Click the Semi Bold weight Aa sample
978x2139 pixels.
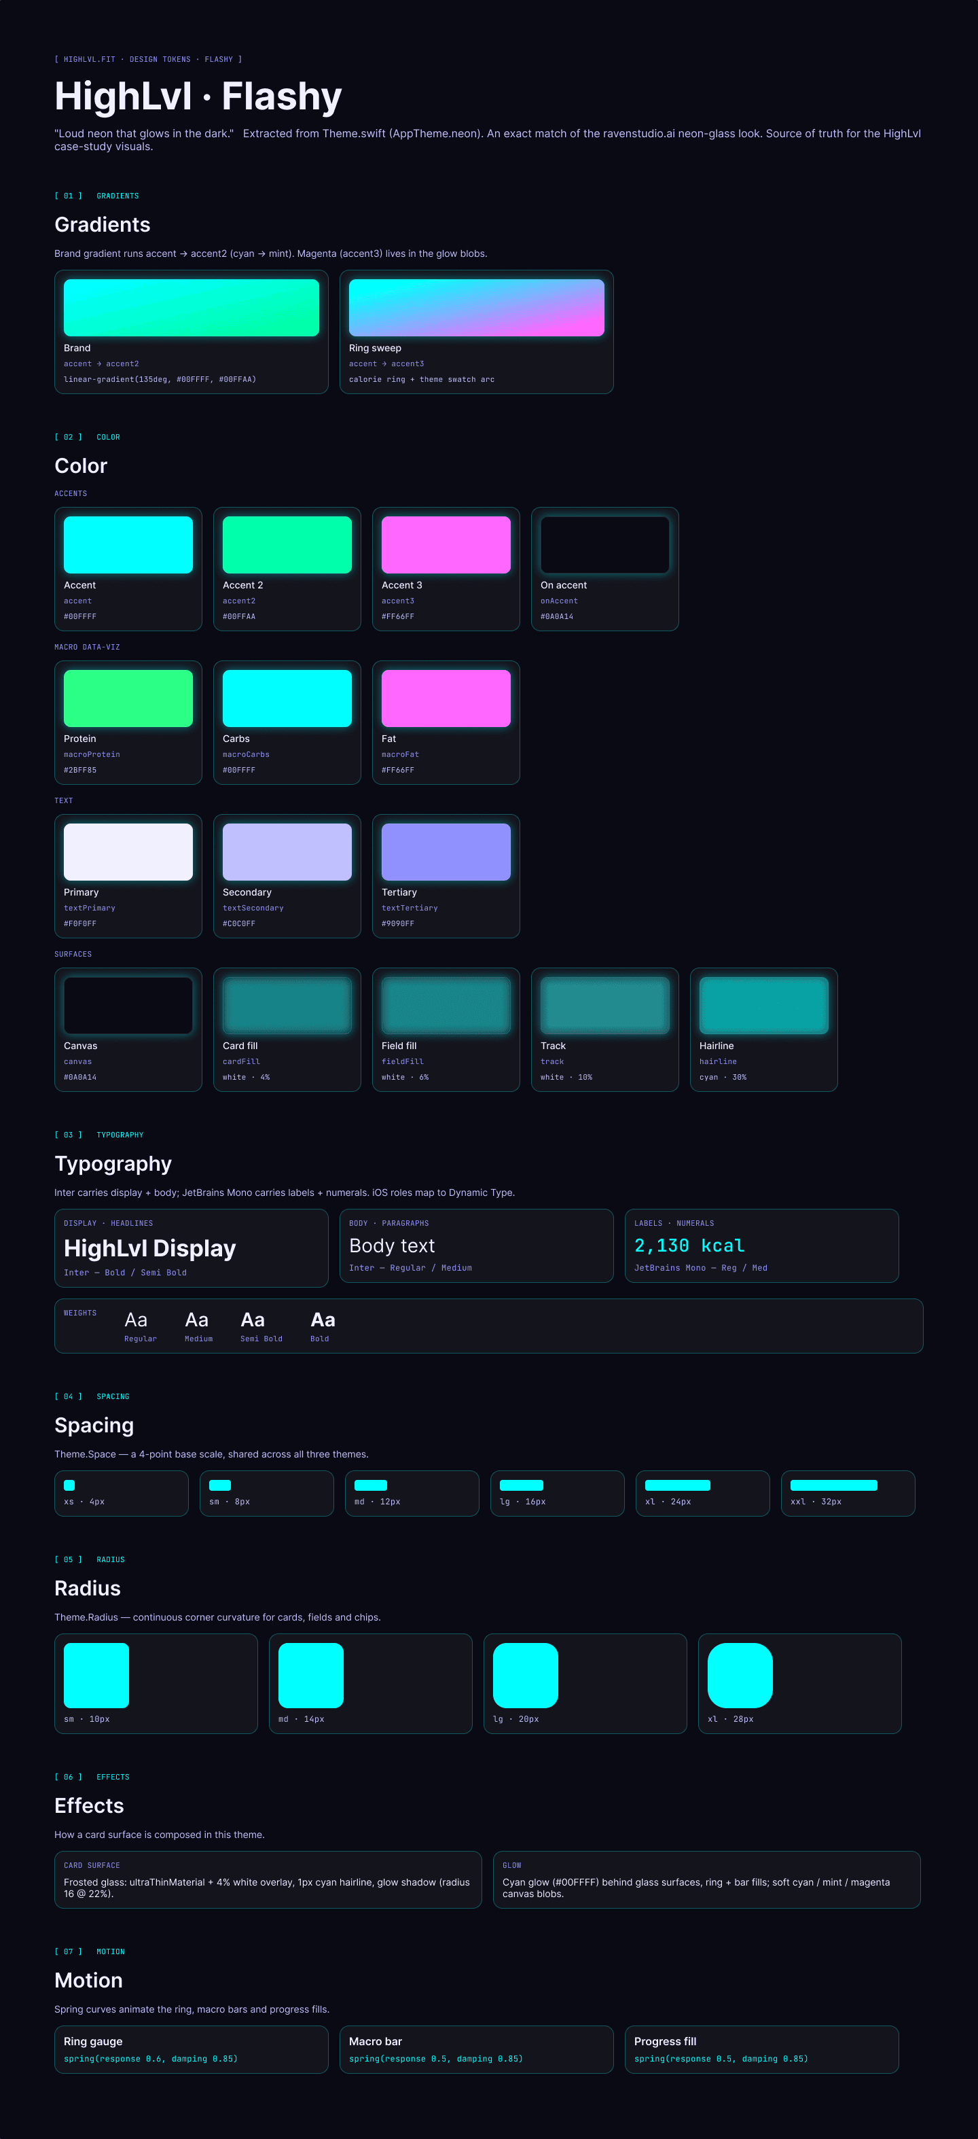click(x=253, y=1320)
